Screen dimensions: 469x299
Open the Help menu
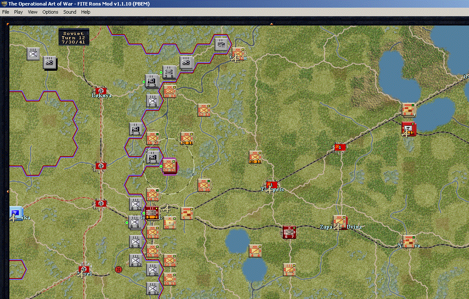(x=85, y=12)
